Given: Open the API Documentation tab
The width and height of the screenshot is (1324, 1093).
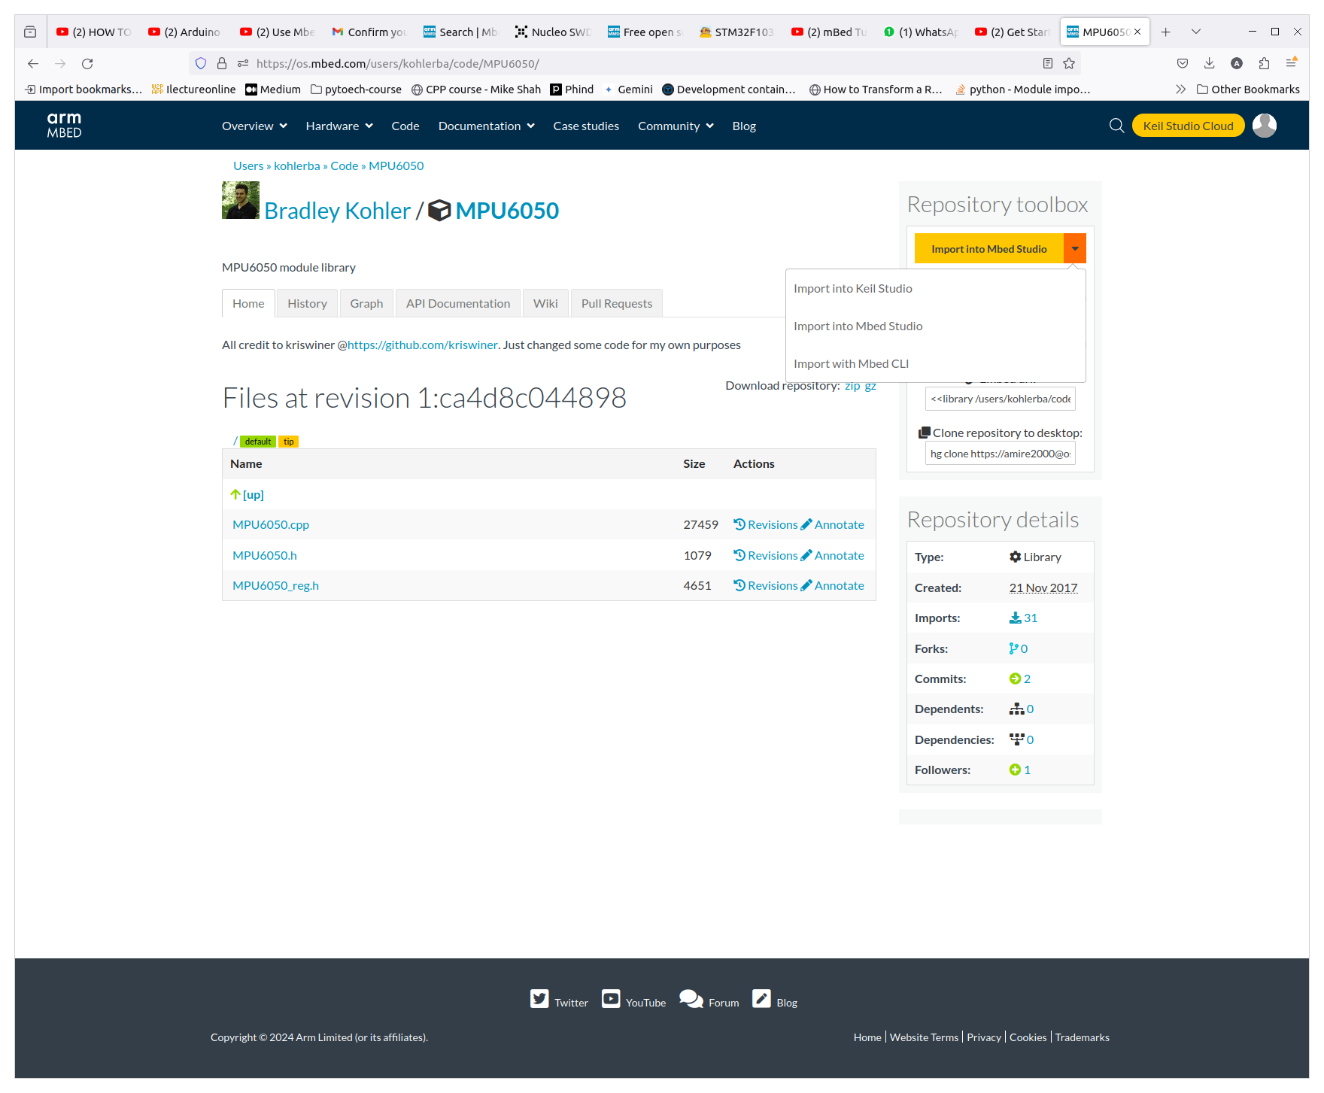Looking at the screenshot, I should 458,304.
